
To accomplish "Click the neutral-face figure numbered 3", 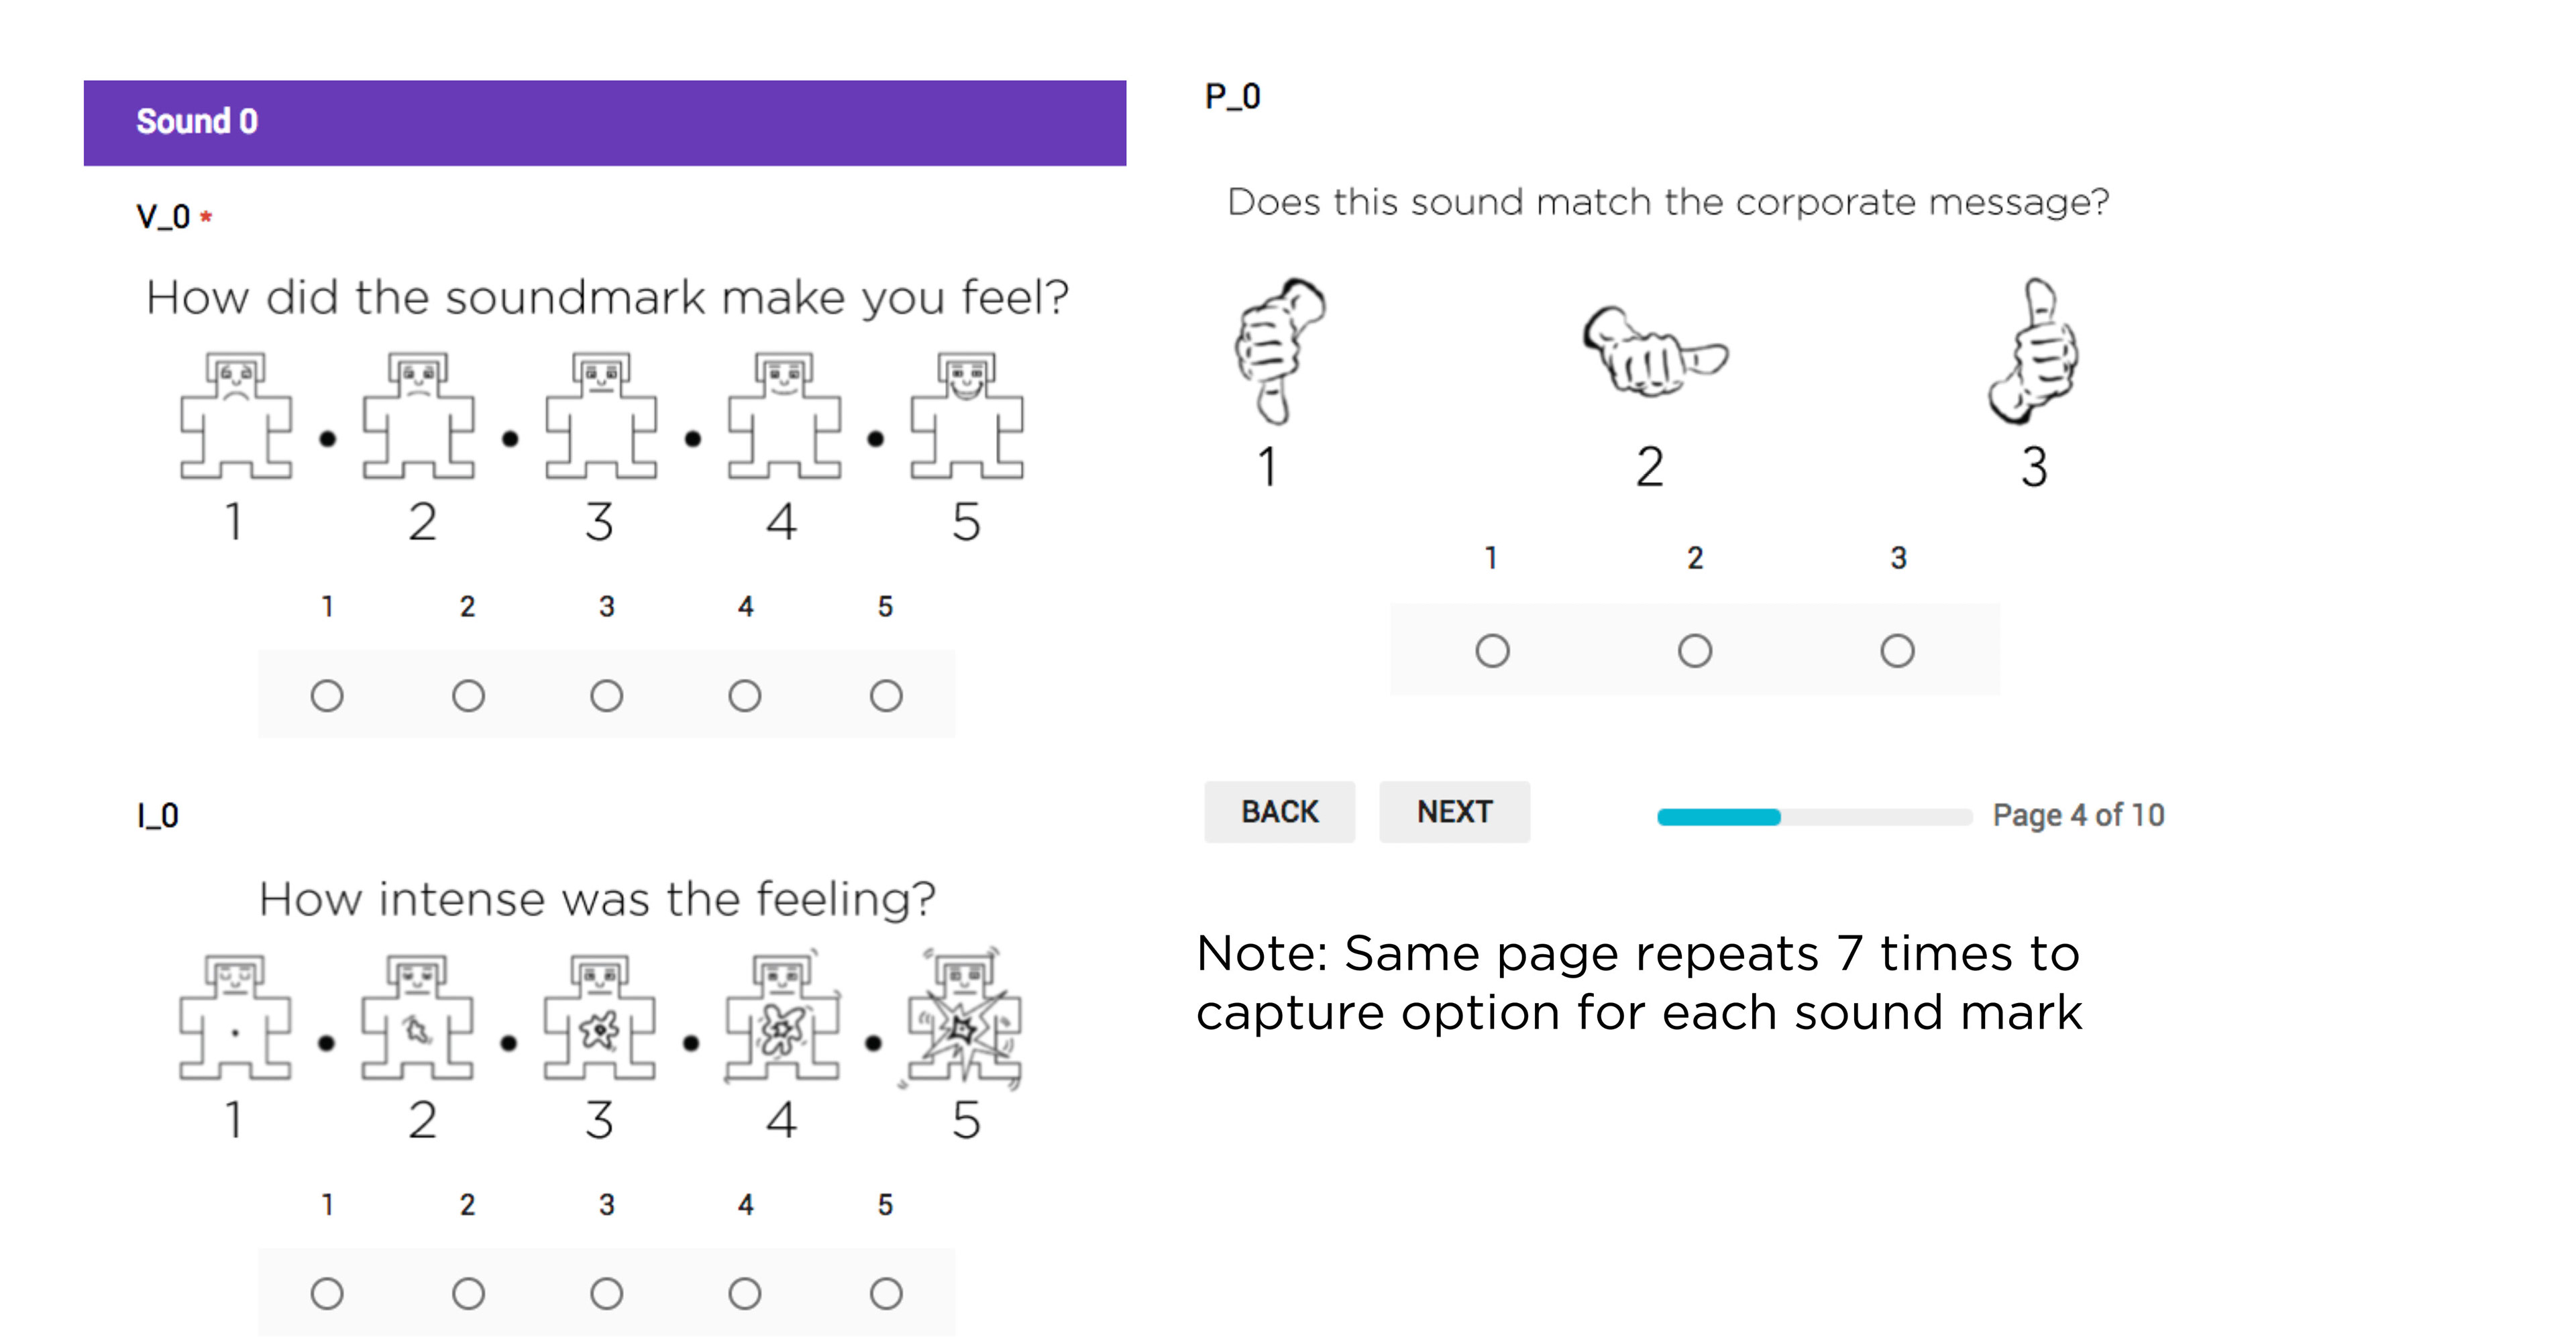I will (601, 416).
